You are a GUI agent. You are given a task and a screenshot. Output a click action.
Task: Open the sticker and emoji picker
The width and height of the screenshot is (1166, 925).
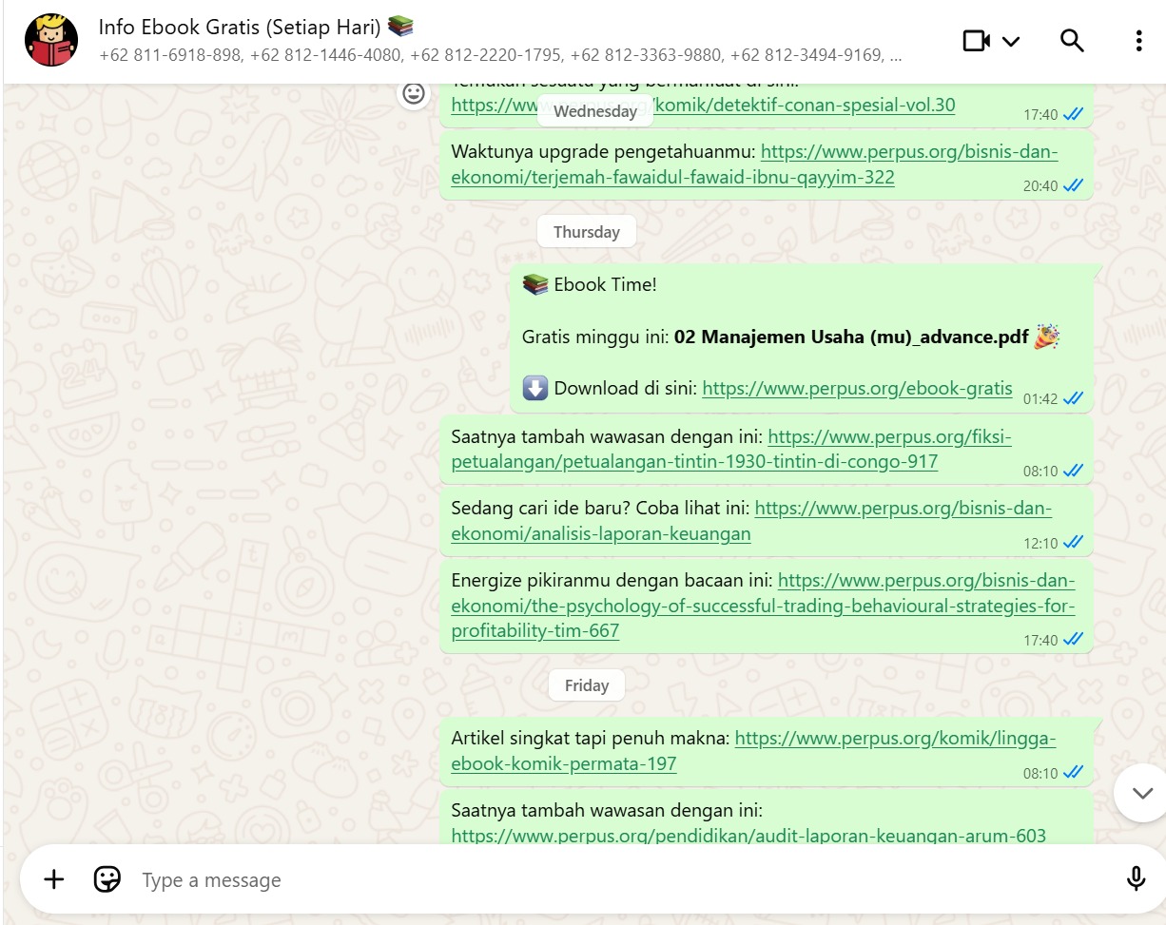pos(107,879)
